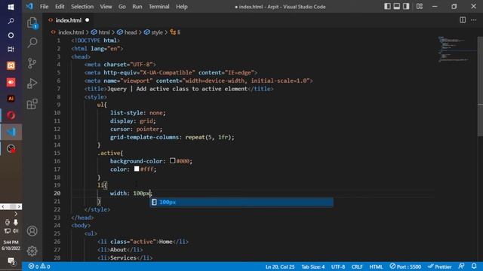Open the File menu
483x271 pixels.
click(44, 7)
